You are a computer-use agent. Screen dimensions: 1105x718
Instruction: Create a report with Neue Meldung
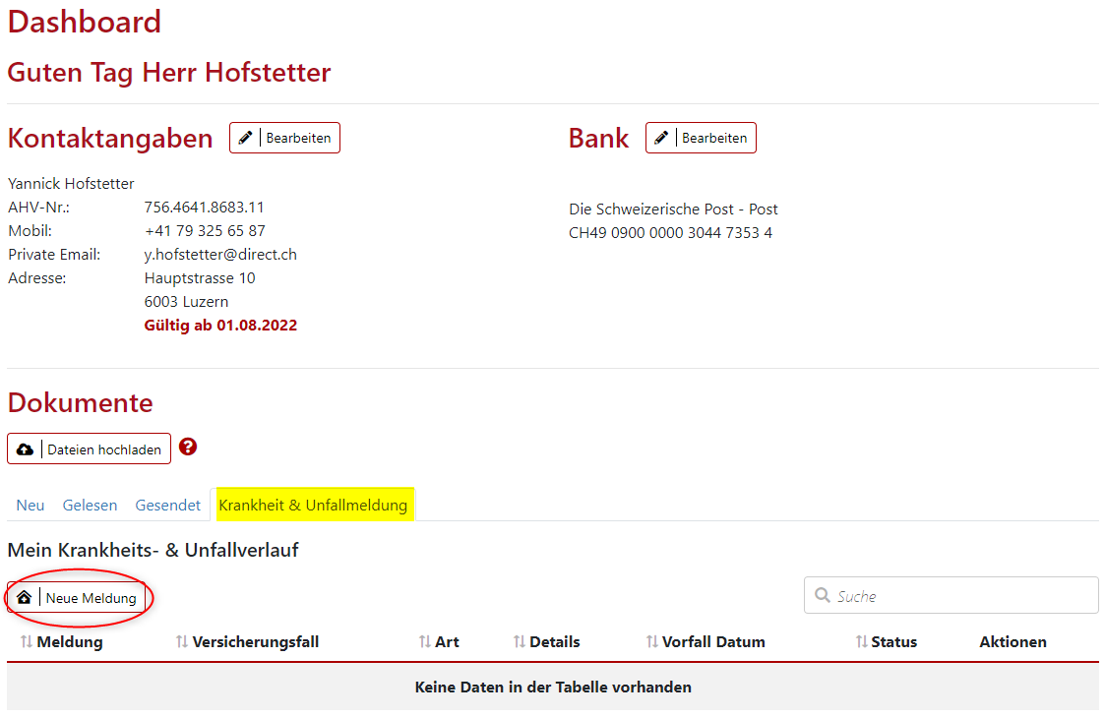[x=91, y=598]
